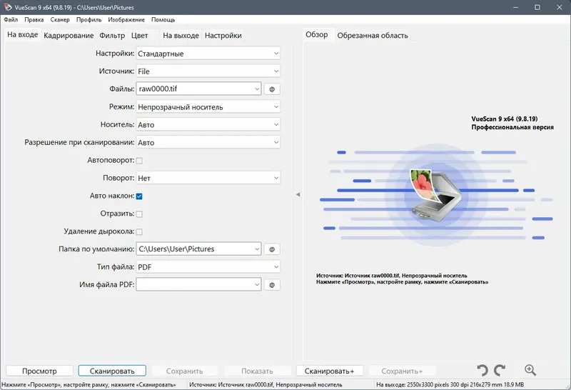Click the disabled Сохранить+ button

(402, 371)
